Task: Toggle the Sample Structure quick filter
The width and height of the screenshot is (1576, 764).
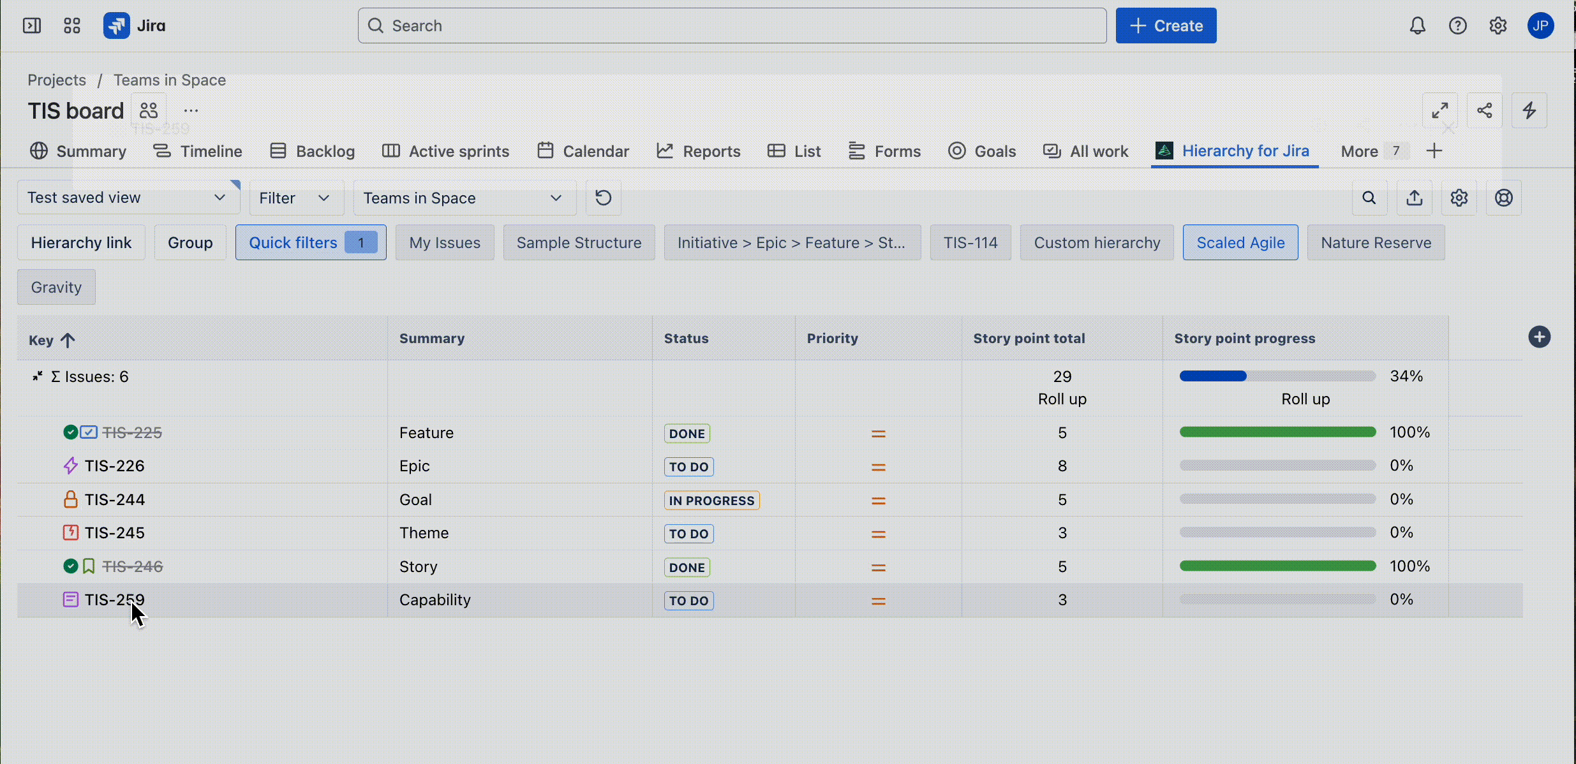Action: 579,242
